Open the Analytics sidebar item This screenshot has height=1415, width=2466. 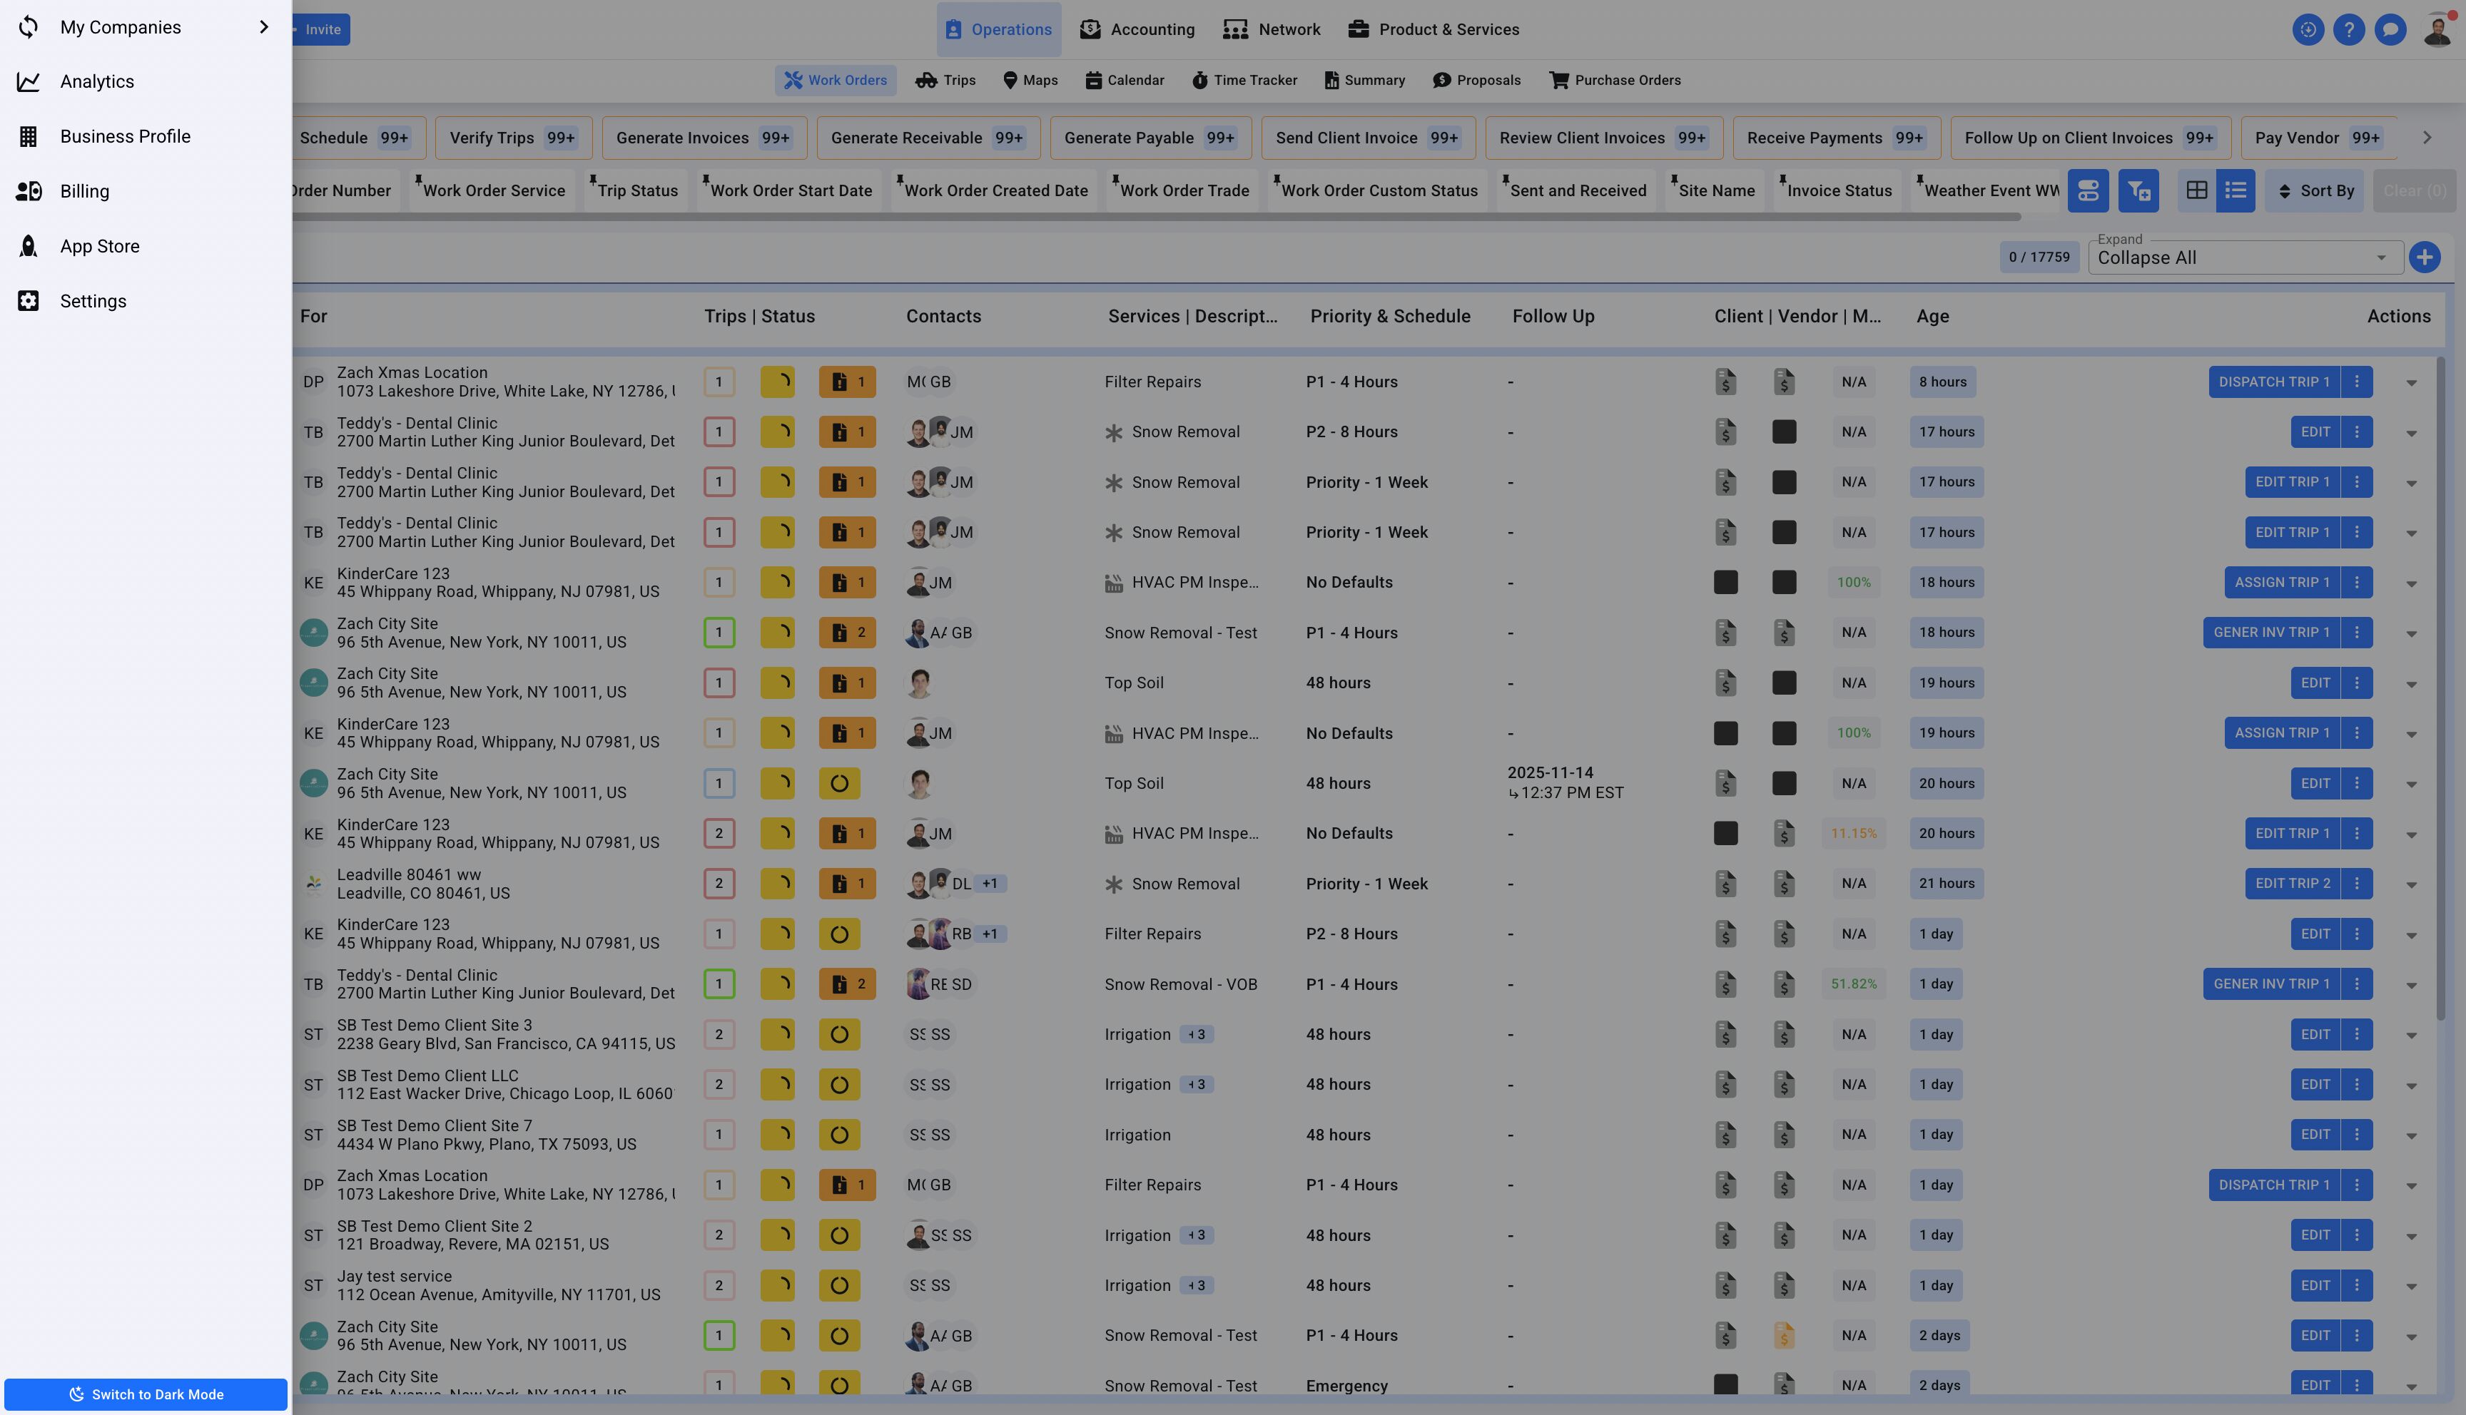[x=96, y=81]
